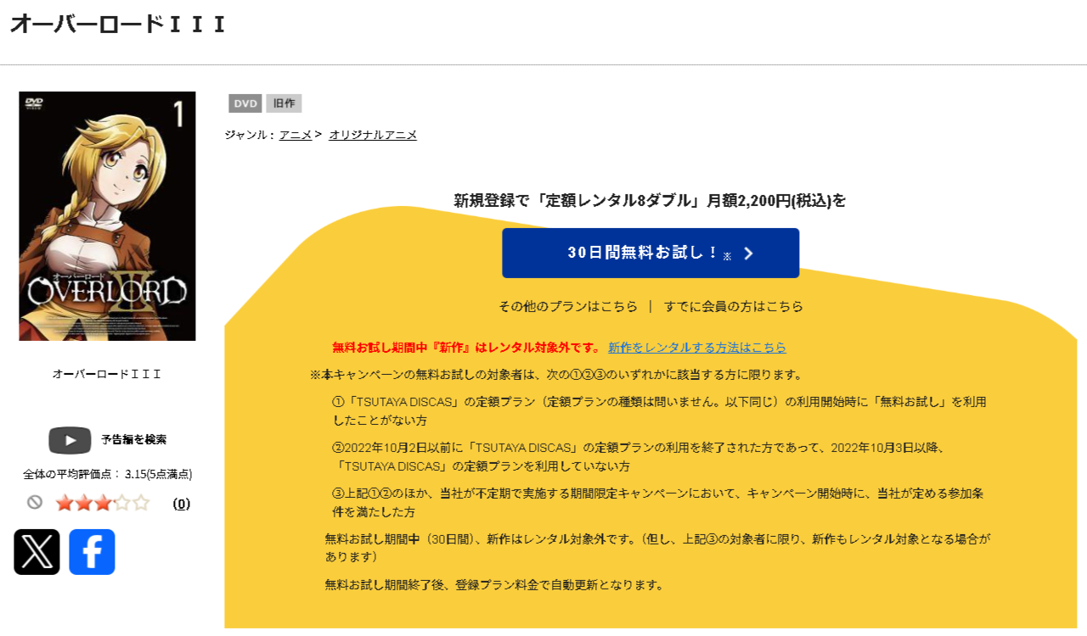Click condition ① TSUTAYA DISCAS paragraph

coord(660,411)
